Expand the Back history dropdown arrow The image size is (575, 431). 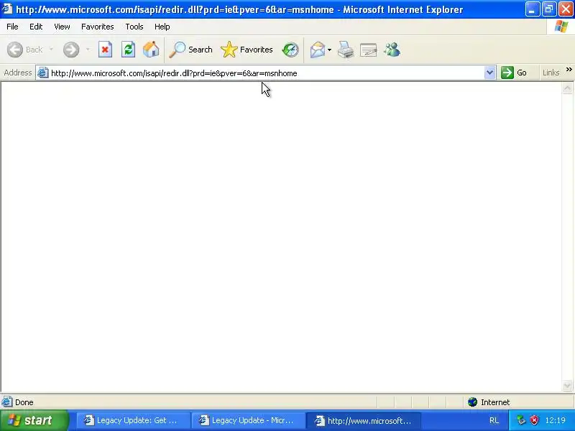coord(51,50)
